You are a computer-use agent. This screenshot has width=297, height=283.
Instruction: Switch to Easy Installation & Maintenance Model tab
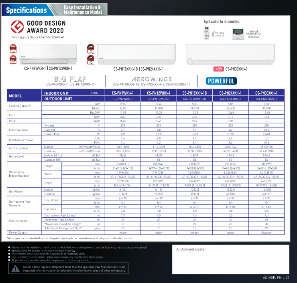[82, 10]
